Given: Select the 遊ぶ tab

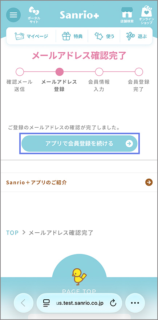Looking at the screenshot, I should (x=136, y=36).
